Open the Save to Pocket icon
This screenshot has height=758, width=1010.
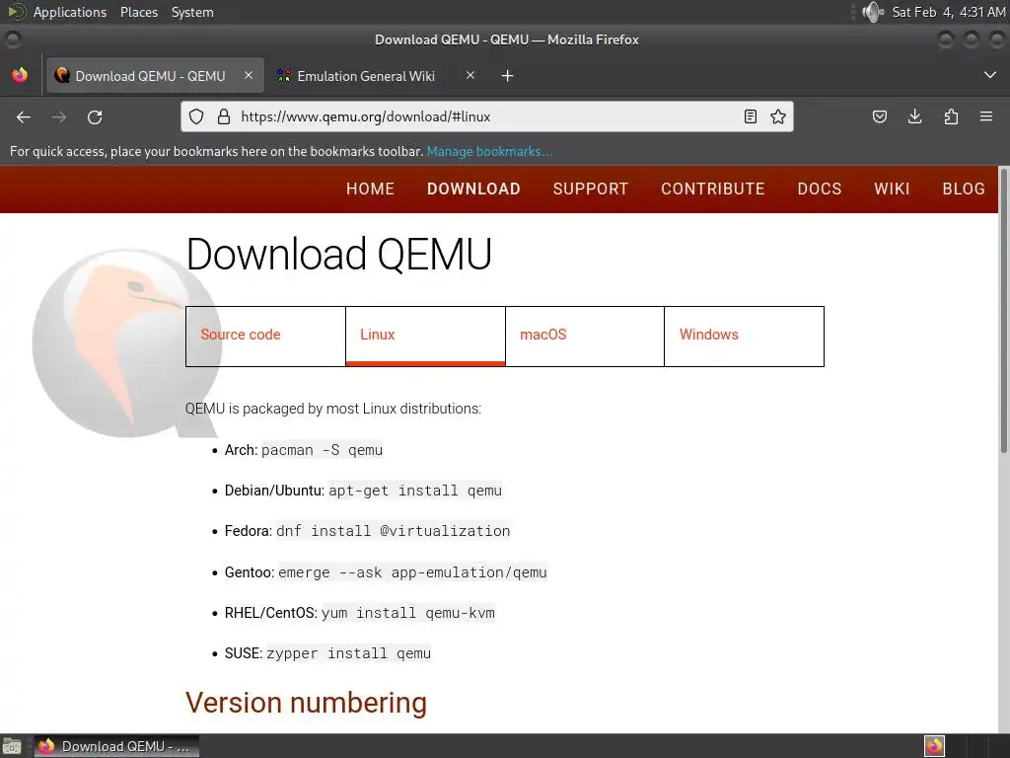pyautogui.click(x=880, y=116)
